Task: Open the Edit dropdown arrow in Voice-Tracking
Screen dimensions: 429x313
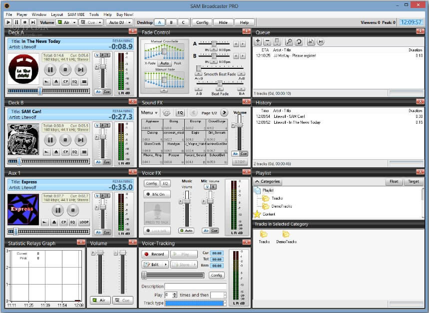Action: [x=165, y=265]
